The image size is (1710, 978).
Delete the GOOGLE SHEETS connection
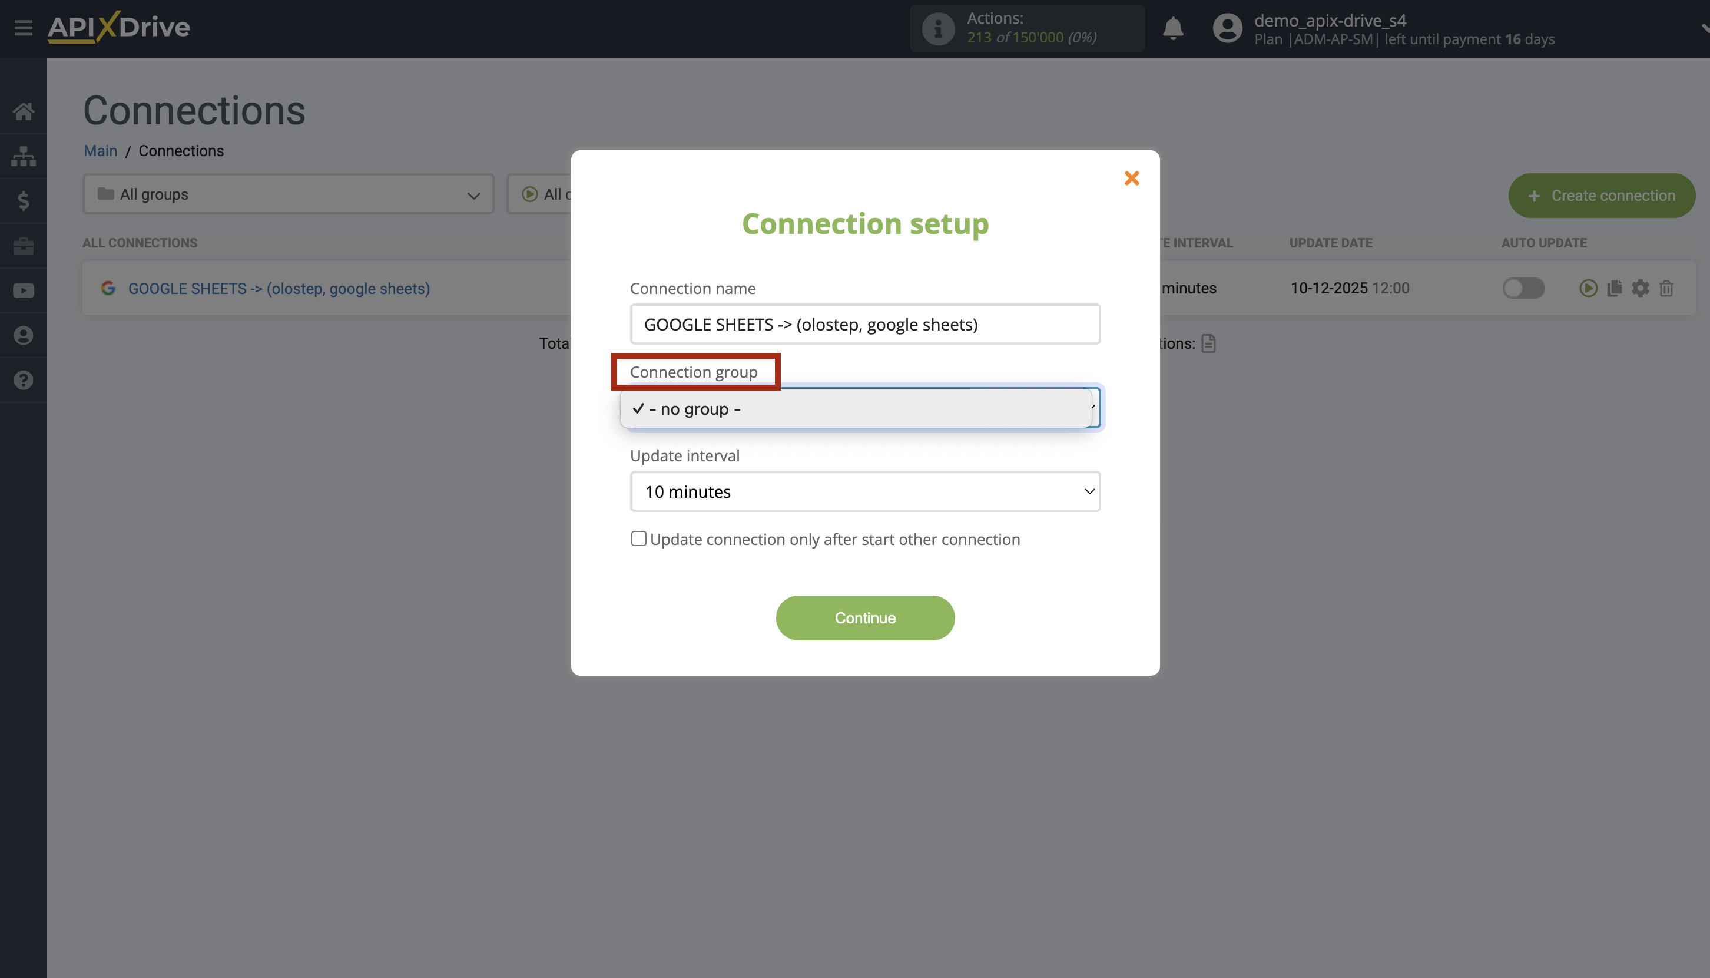tap(1666, 288)
